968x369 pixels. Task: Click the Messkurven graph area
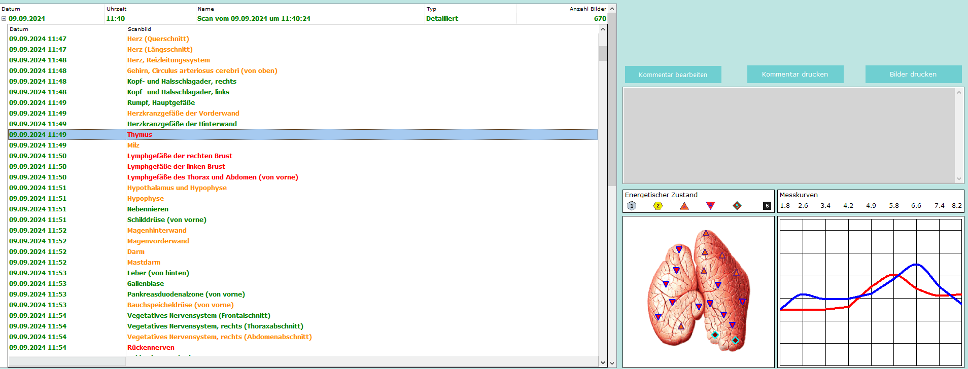(871, 292)
